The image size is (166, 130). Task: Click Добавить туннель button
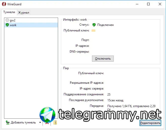[x=21, y=122]
